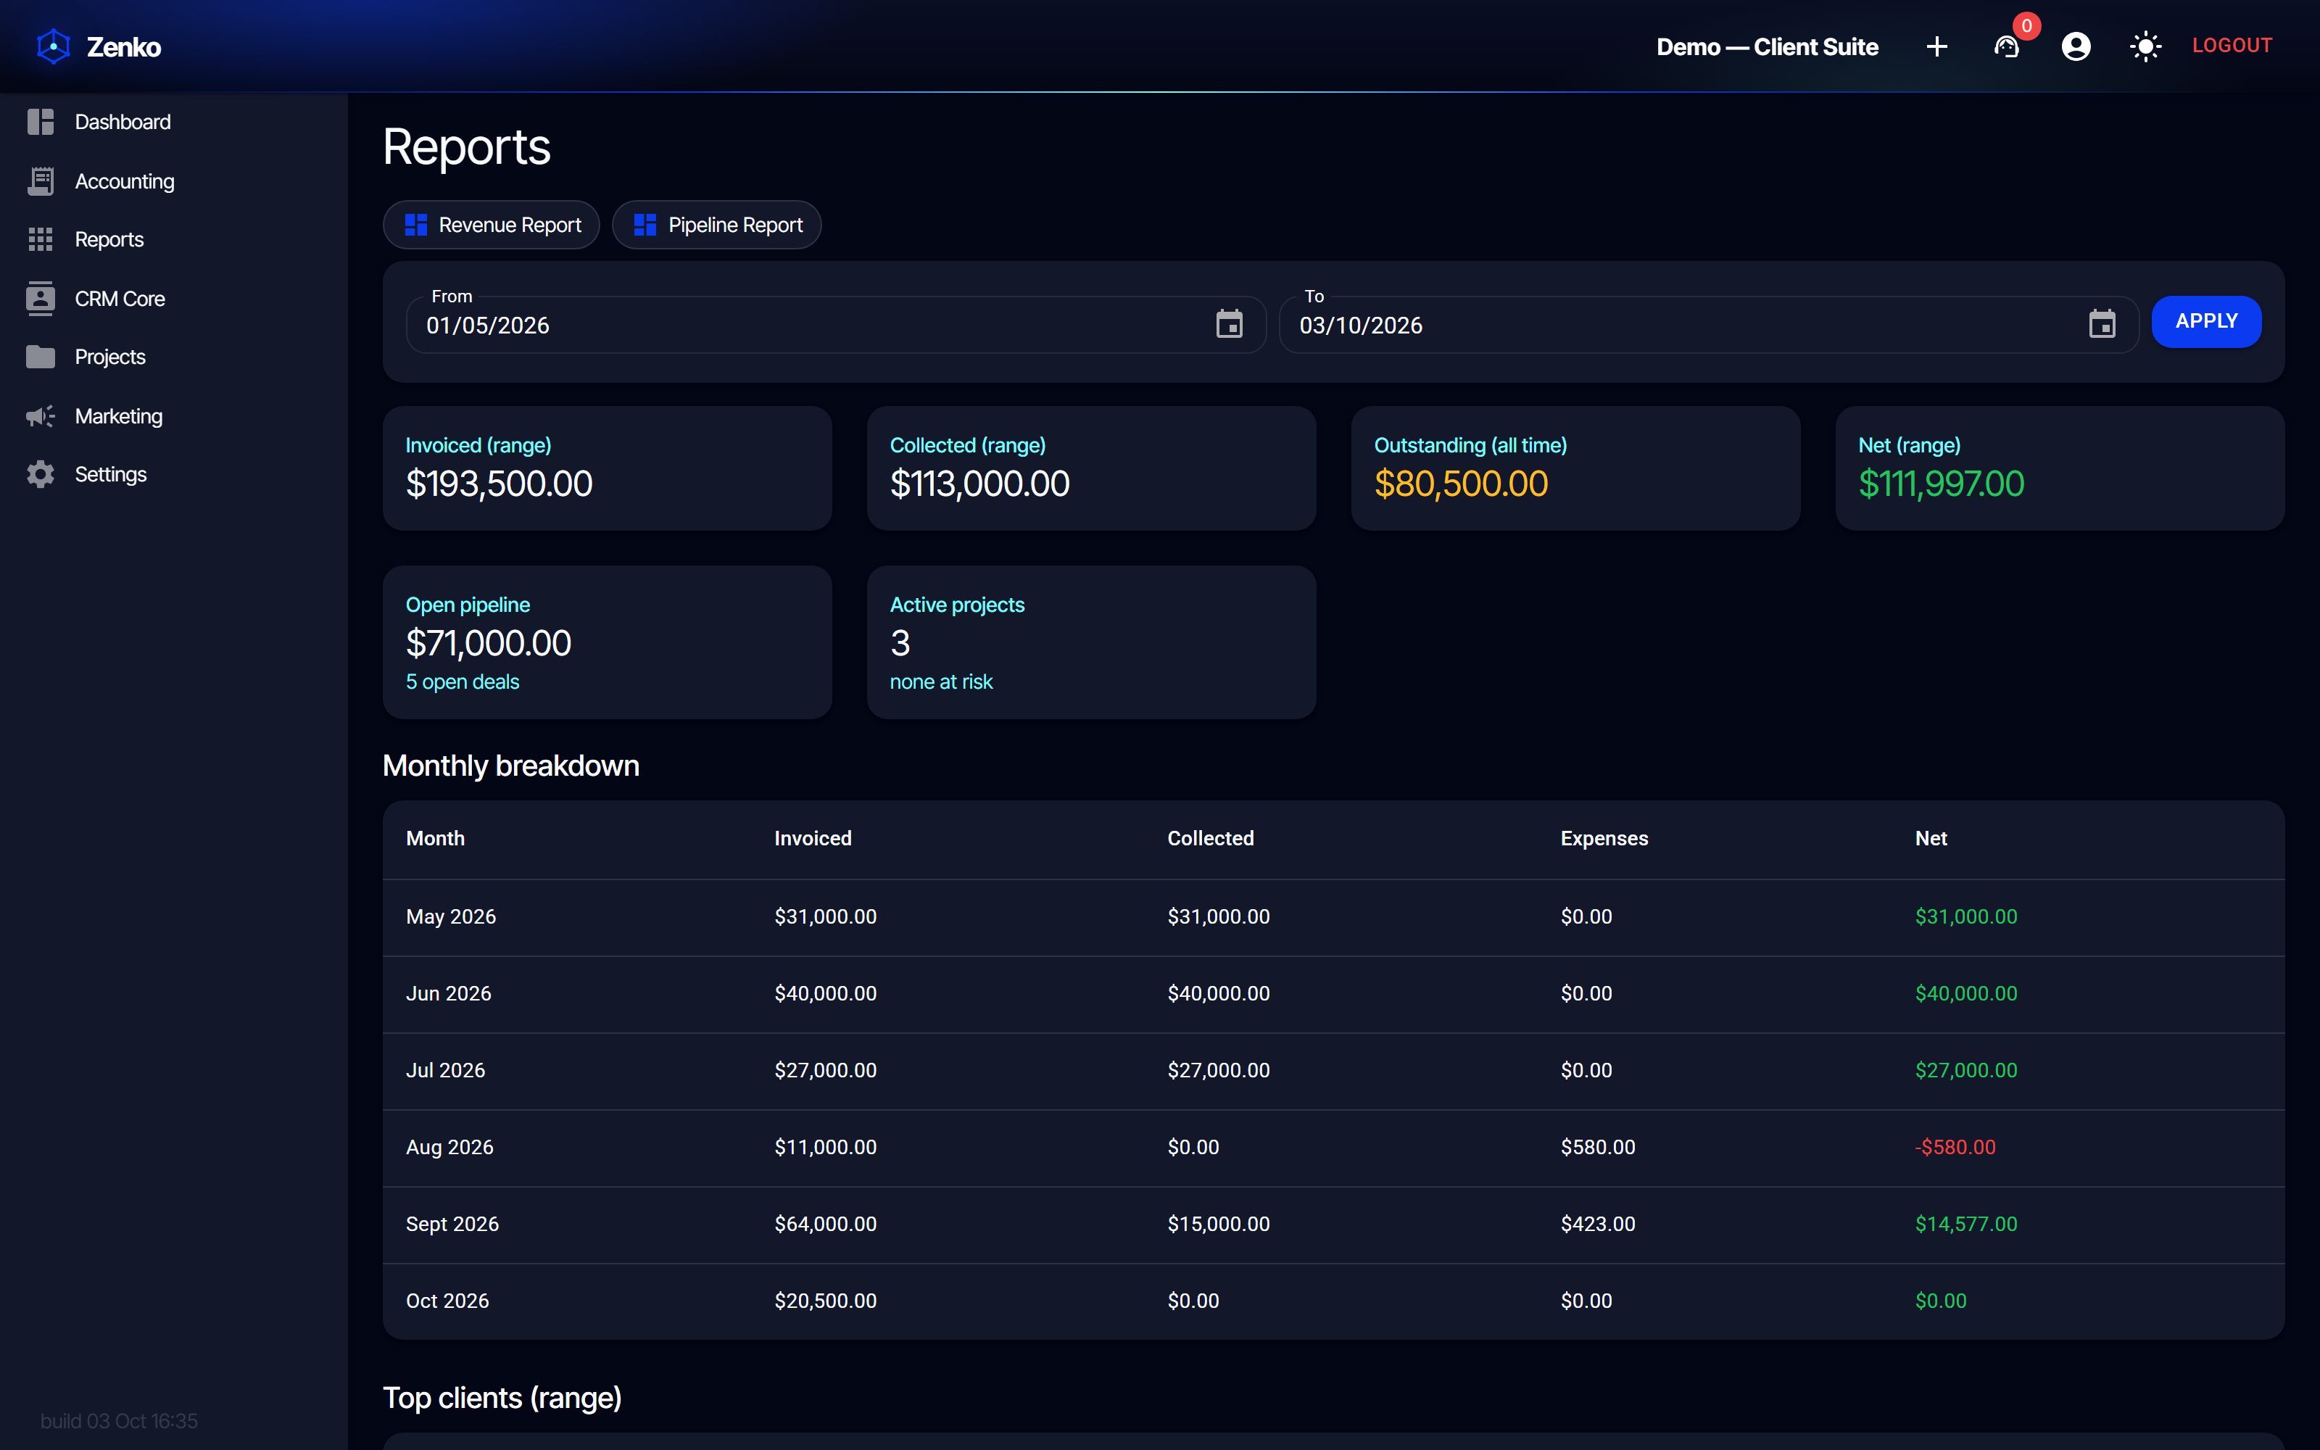
Task: Click the Month column header
Action: point(435,838)
